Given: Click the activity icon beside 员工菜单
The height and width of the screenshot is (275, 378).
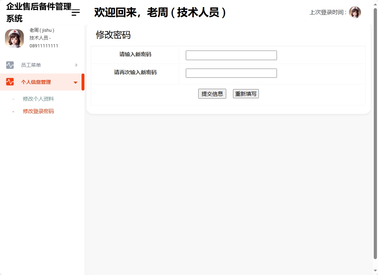Looking at the screenshot, I should point(11,65).
